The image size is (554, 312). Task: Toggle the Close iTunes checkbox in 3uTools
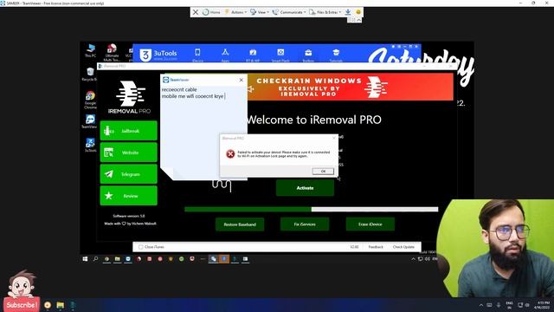[140, 247]
